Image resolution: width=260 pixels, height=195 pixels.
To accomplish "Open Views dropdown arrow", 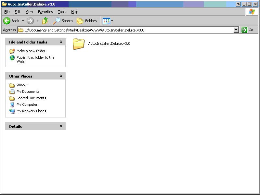I will [112, 21].
